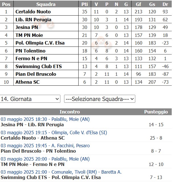Click the Certaldo Nuoto team in standings

pos(33,12)
